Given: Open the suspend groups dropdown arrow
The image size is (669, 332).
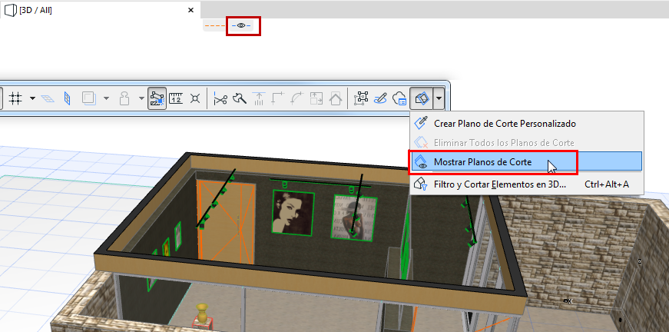Looking at the screenshot, I should [141, 98].
